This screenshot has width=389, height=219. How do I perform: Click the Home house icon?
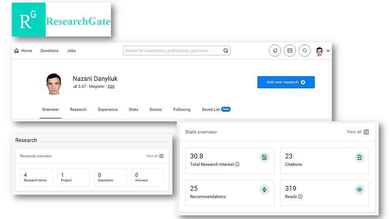click(16, 51)
